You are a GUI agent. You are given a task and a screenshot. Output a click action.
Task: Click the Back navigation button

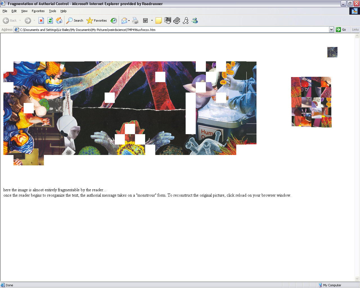coord(10,21)
